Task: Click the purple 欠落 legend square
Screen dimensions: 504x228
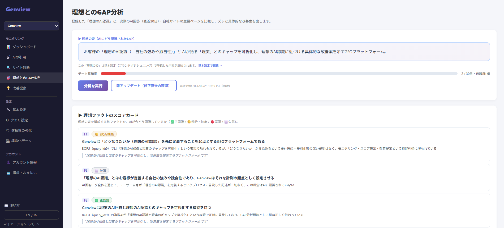Action: pos(226,122)
